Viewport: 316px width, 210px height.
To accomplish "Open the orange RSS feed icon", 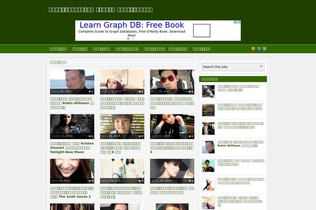I will [x=253, y=49].
